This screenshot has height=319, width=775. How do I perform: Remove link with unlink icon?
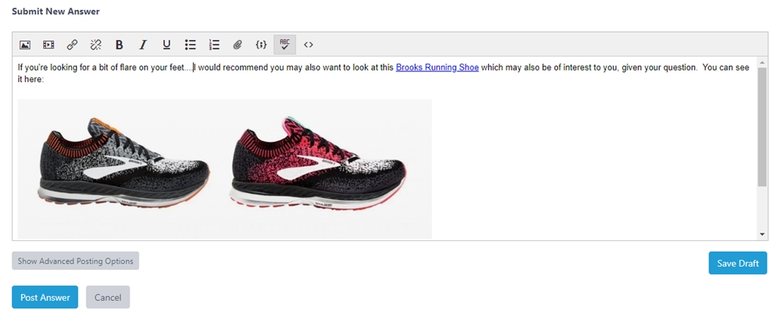(x=96, y=45)
